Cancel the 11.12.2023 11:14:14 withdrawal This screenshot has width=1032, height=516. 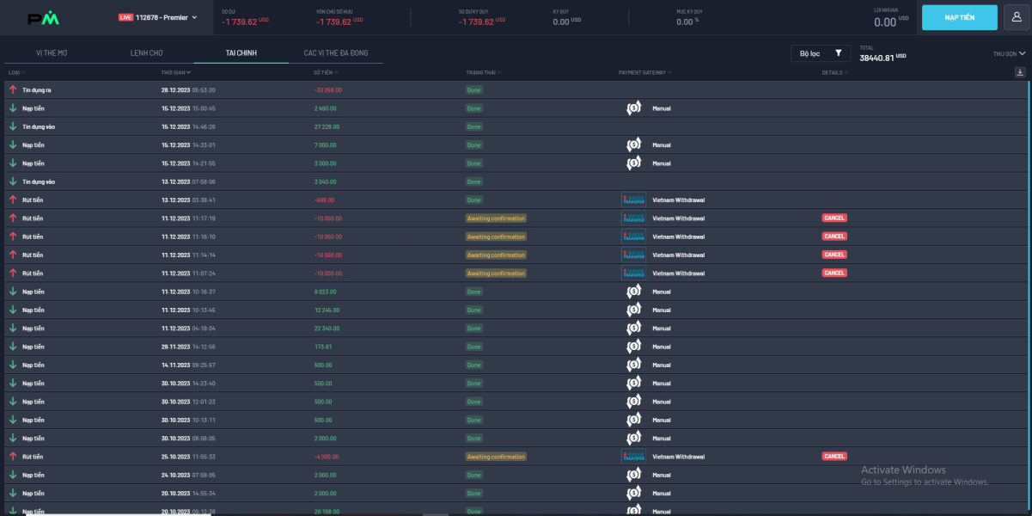coord(834,255)
